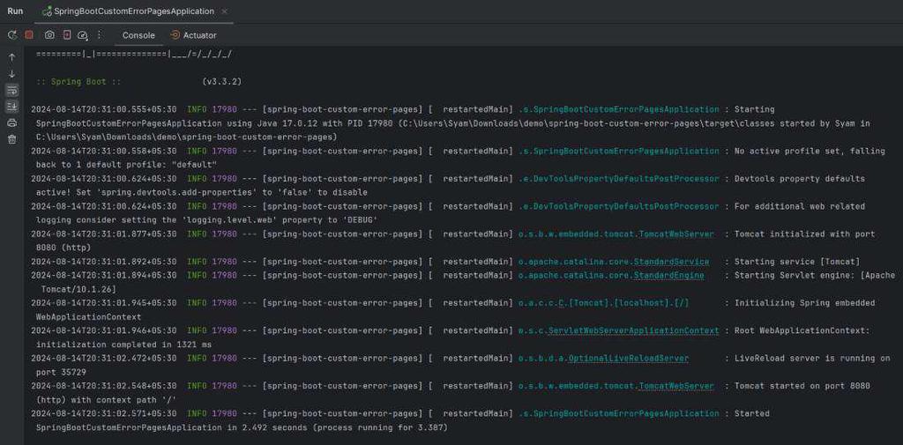Toggle scroll to end of console
The height and width of the screenshot is (445, 903).
(12, 107)
